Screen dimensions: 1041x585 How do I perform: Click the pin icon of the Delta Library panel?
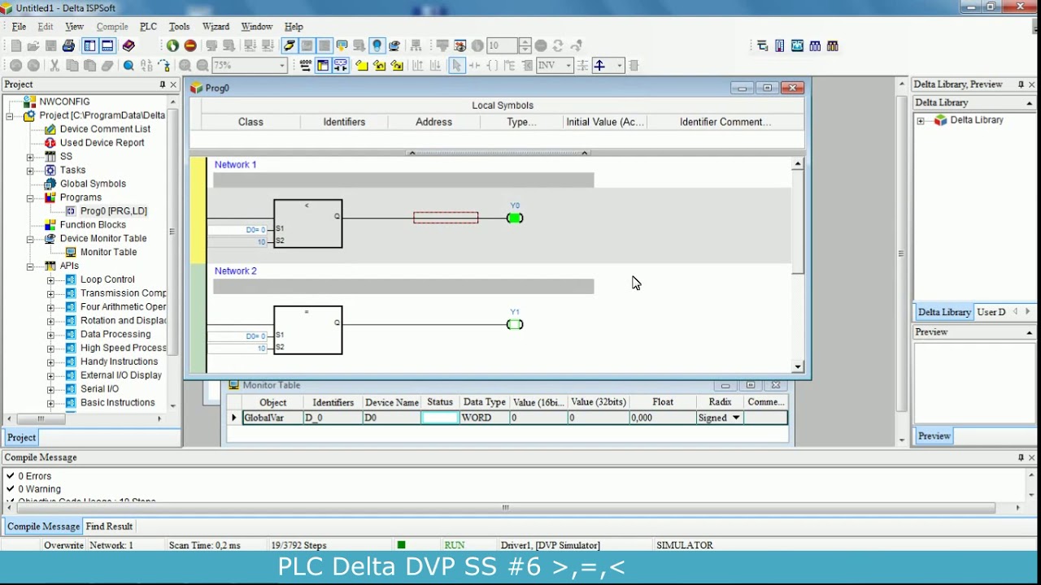tap(1021, 84)
